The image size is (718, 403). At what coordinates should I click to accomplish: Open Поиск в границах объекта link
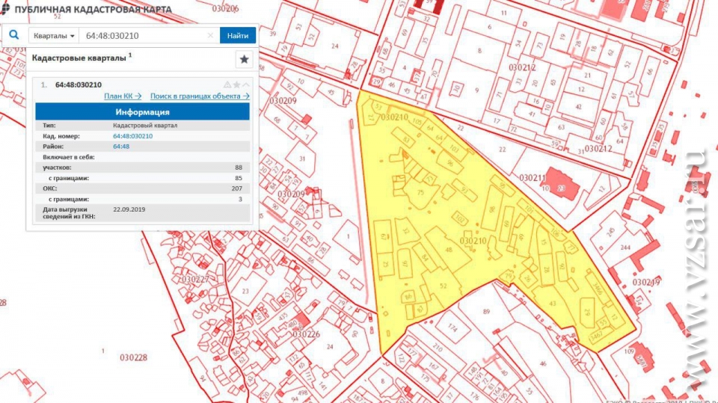tap(200, 96)
